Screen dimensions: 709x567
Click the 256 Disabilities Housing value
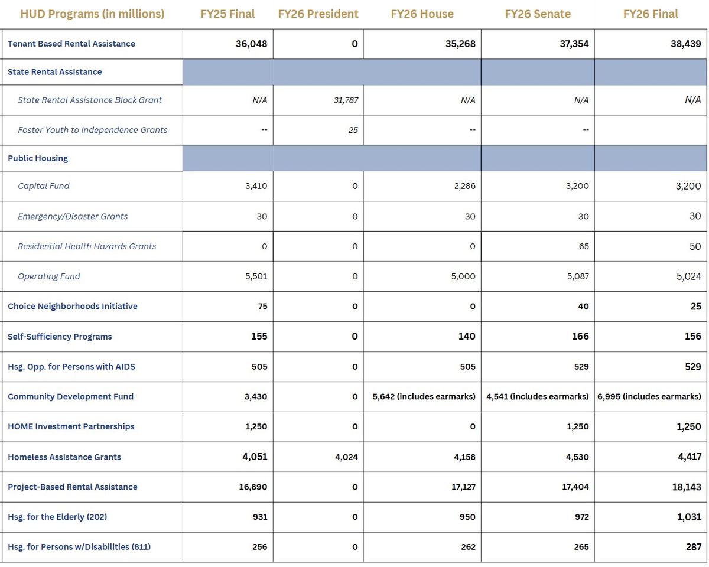pos(259,547)
